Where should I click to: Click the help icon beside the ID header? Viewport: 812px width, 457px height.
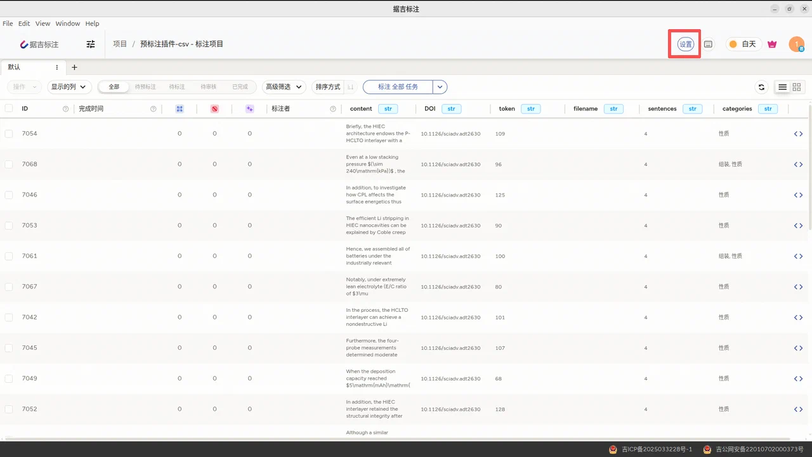pos(66,109)
